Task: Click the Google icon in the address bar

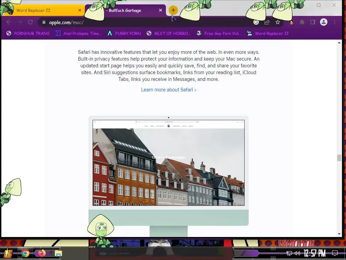Action: [x=256, y=22]
